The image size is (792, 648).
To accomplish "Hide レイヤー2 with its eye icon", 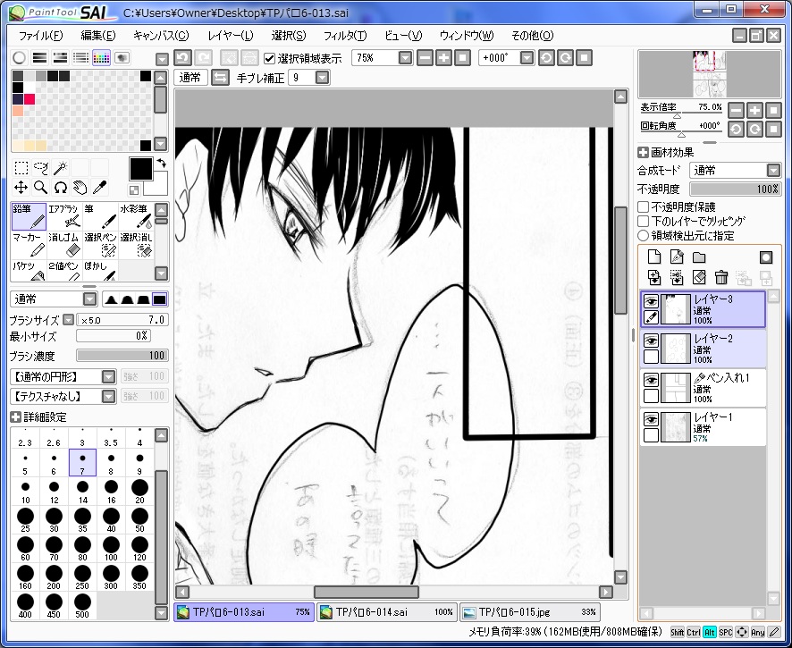I will 651,341.
